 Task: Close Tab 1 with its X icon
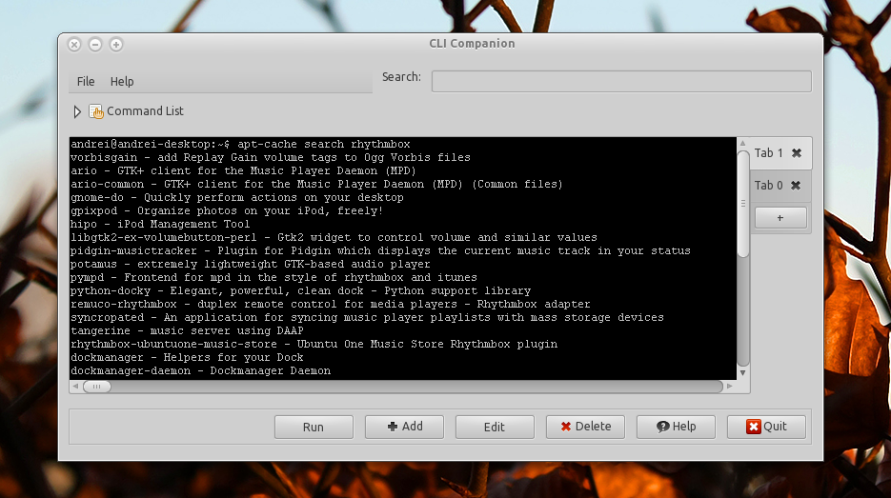(797, 152)
